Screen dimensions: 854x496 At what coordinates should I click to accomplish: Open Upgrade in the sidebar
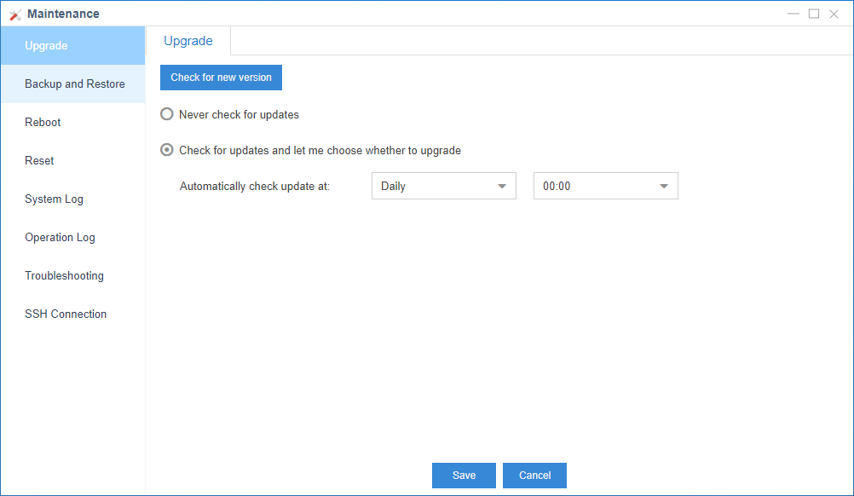click(46, 46)
